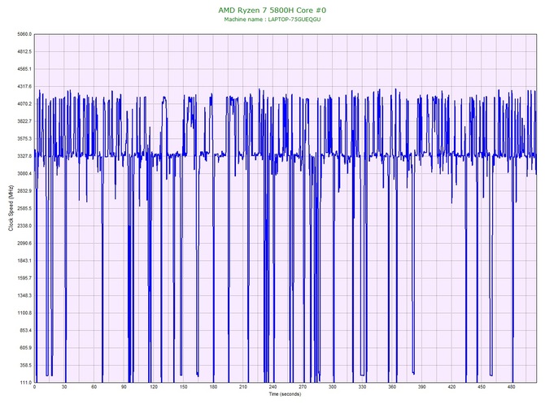Select the 240 seconds time marker
Image resolution: width=545 pixels, height=408 pixels.
point(272,388)
